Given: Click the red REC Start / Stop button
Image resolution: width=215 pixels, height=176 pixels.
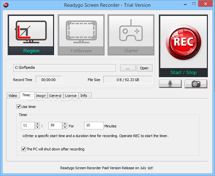Looking at the screenshot, I should 183,46.
